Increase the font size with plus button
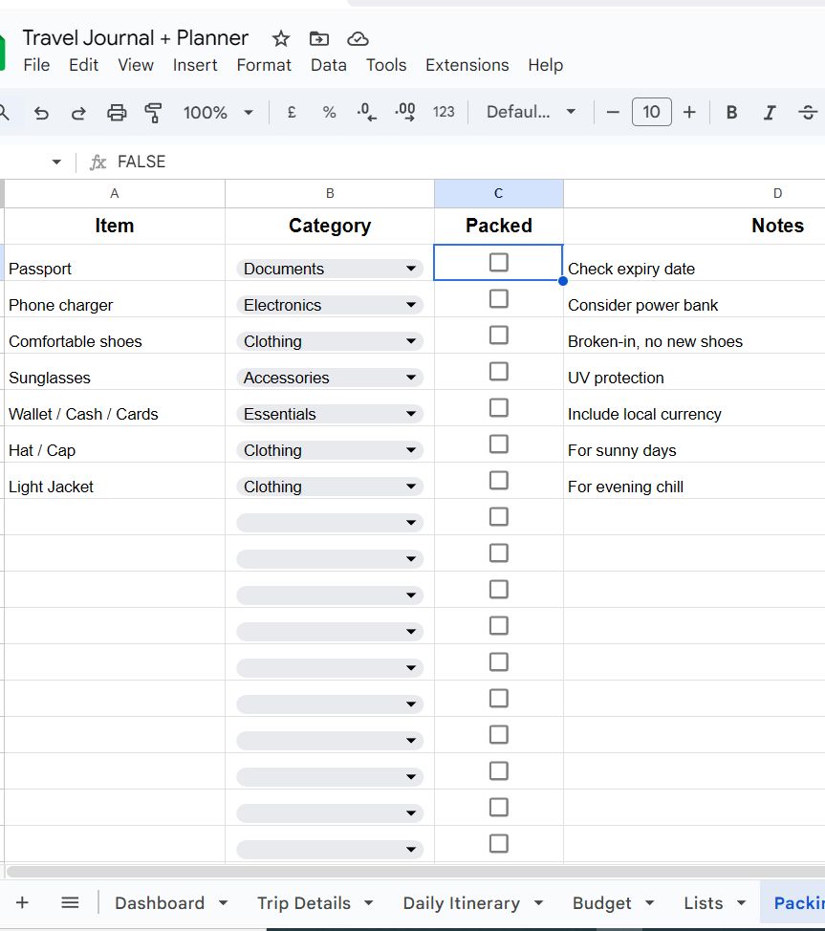 [x=689, y=112]
